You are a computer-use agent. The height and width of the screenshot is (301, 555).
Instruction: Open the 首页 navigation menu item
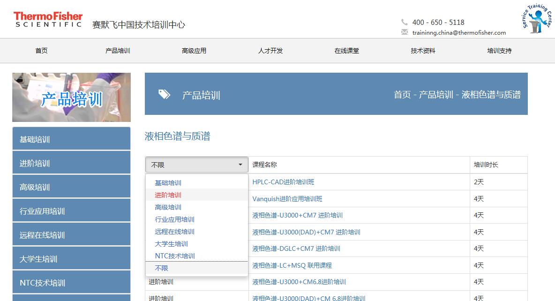pyautogui.click(x=41, y=51)
